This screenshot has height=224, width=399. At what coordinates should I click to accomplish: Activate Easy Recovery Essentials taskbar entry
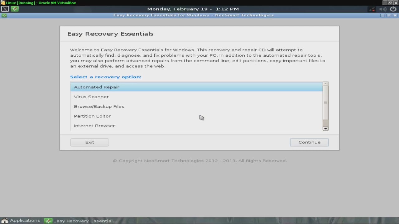point(81,221)
